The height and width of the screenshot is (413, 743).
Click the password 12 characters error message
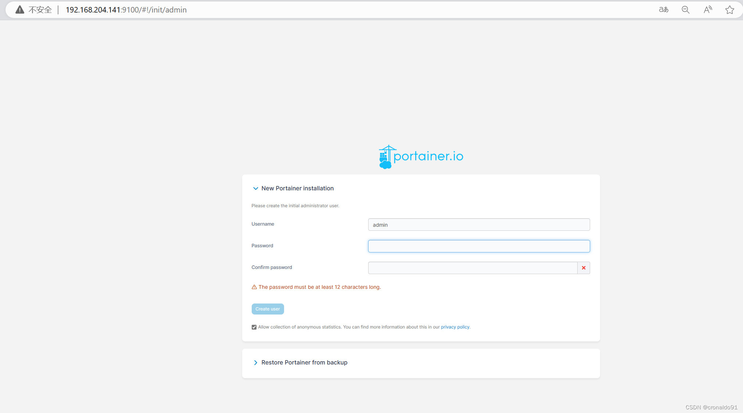tap(319, 287)
